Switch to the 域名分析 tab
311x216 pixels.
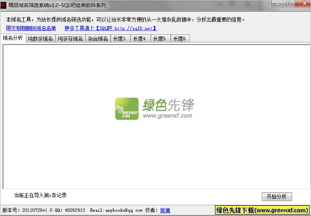[13, 38]
